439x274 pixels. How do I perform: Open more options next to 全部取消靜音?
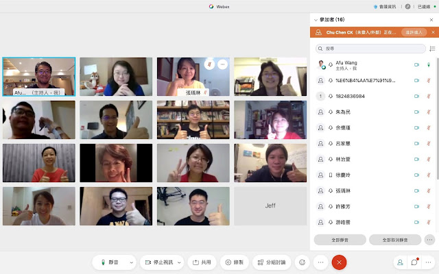pyautogui.click(x=429, y=240)
